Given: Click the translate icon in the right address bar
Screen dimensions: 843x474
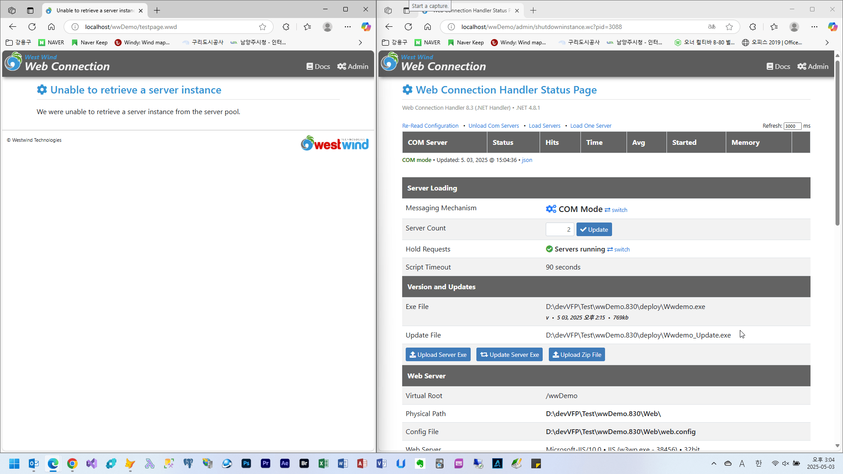Looking at the screenshot, I should [x=712, y=27].
